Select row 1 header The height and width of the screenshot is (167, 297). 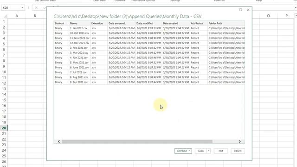(4, 22)
